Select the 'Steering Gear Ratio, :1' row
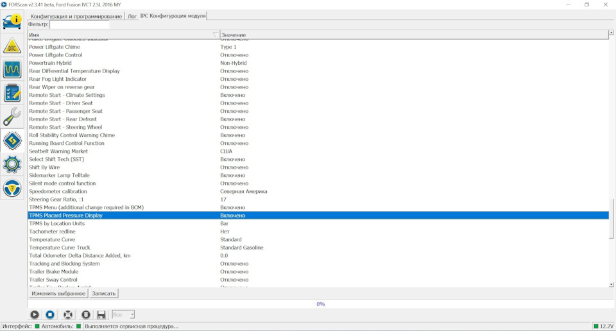Viewport: 616px width, 331px height. [318, 199]
